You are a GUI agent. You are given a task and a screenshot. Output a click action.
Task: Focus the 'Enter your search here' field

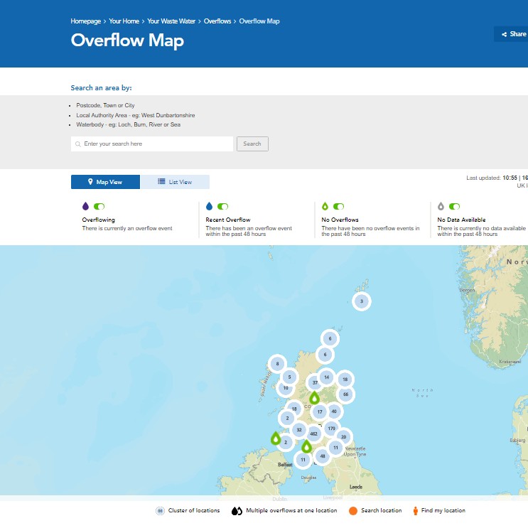[152, 144]
